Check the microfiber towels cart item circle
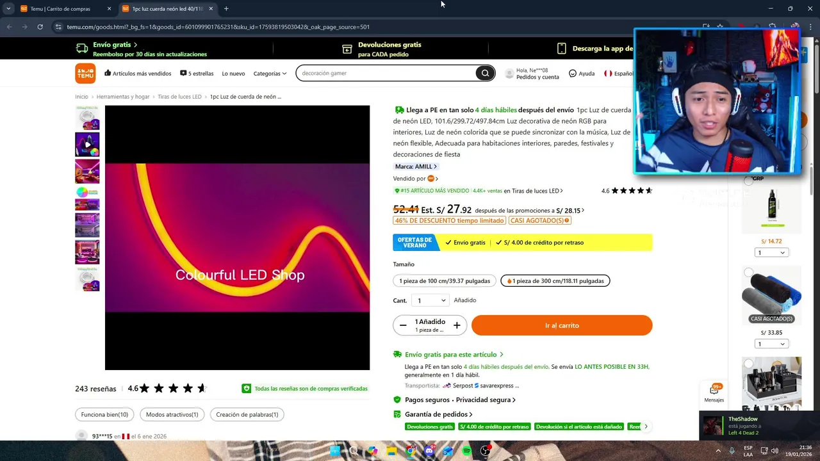Viewport: 820px width, 461px height. (748, 272)
